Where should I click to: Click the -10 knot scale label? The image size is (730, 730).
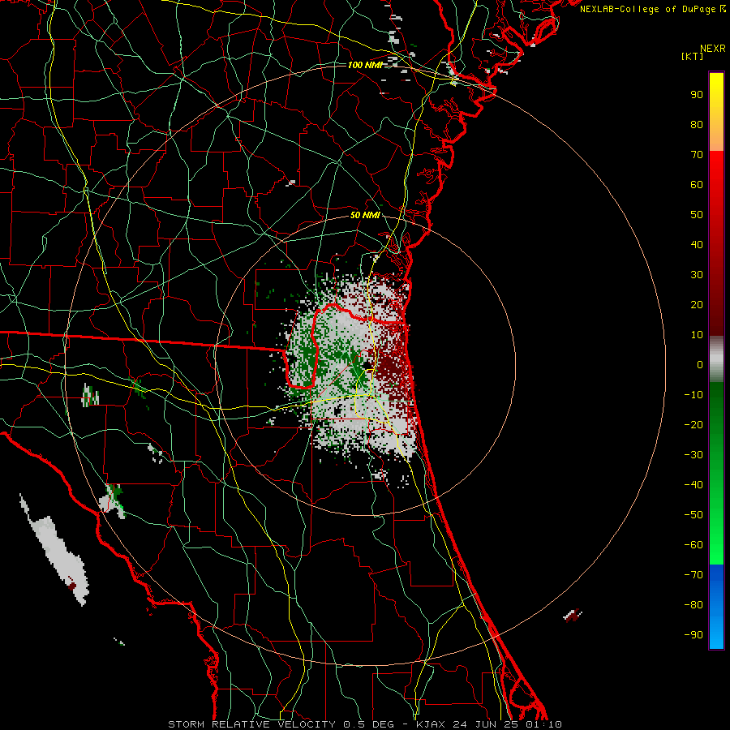pos(693,395)
